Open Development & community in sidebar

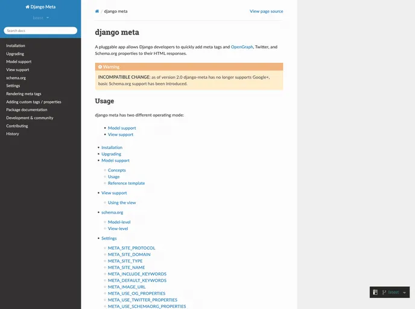[30, 118]
